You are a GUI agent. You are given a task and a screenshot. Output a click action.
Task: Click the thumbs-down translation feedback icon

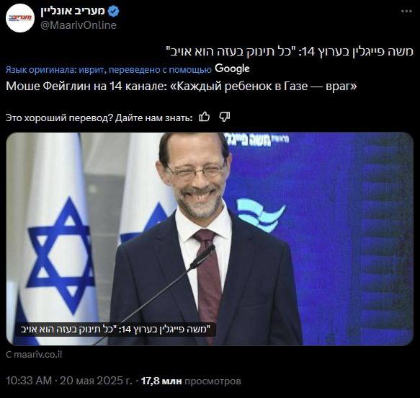[x=225, y=117]
